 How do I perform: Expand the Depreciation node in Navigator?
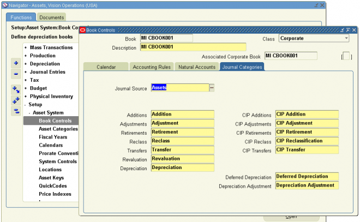pos(26,64)
